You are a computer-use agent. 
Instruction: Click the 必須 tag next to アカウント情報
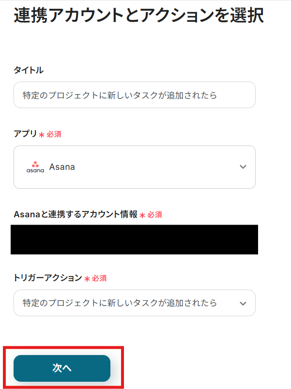[x=154, y=215]
